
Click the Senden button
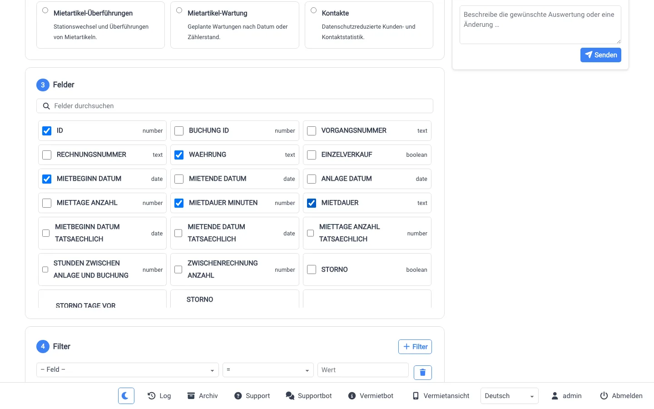(601, 55)
